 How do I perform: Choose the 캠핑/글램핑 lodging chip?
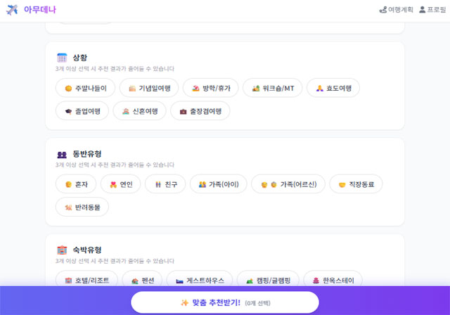[268, 280]
